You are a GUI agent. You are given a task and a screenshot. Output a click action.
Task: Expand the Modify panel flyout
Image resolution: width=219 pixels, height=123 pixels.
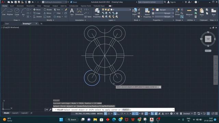point(50,20)
